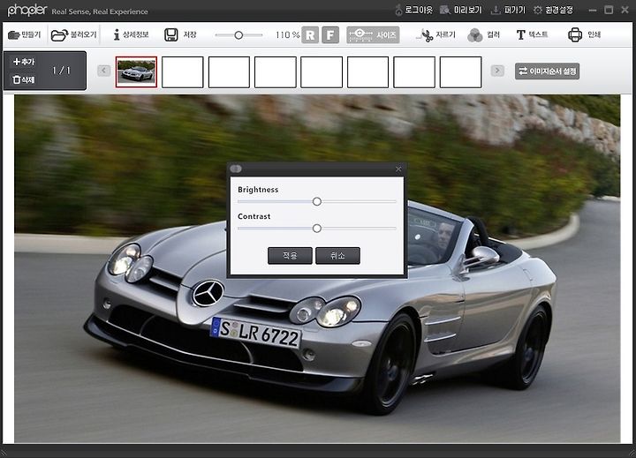Click the R button next to 110%
This screenshot has width=636, height=458.
pyautogui.click(x=310, y=35)
